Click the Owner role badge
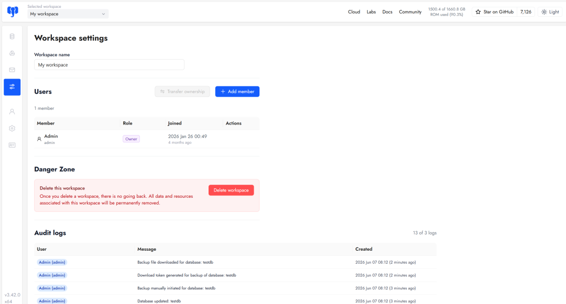566x304 pixels. coord(131,139)
